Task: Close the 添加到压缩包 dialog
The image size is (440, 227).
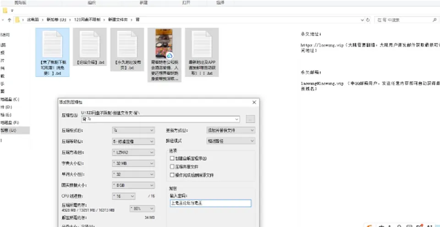Action: coord(254,102)
